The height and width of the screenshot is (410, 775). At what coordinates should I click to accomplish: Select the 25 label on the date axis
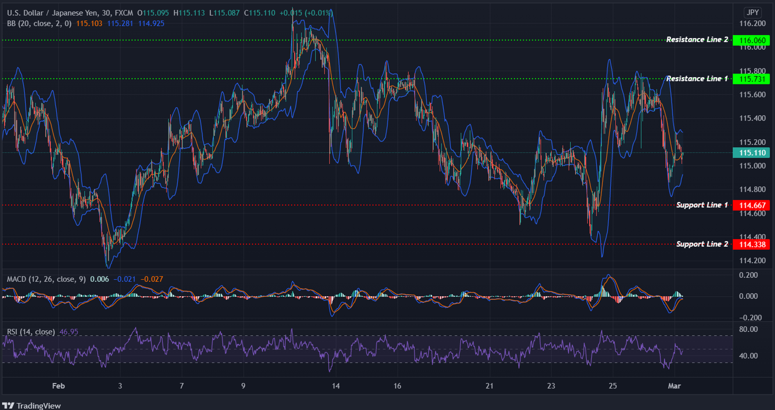612,386
